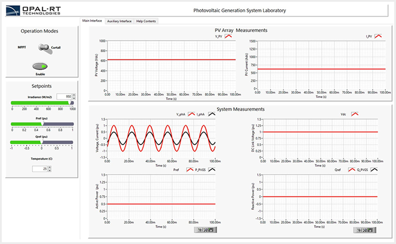Viewport: 396px width, 244px height.
Task: Click the P_PVGS black legend icon
Action: (211, 170)
